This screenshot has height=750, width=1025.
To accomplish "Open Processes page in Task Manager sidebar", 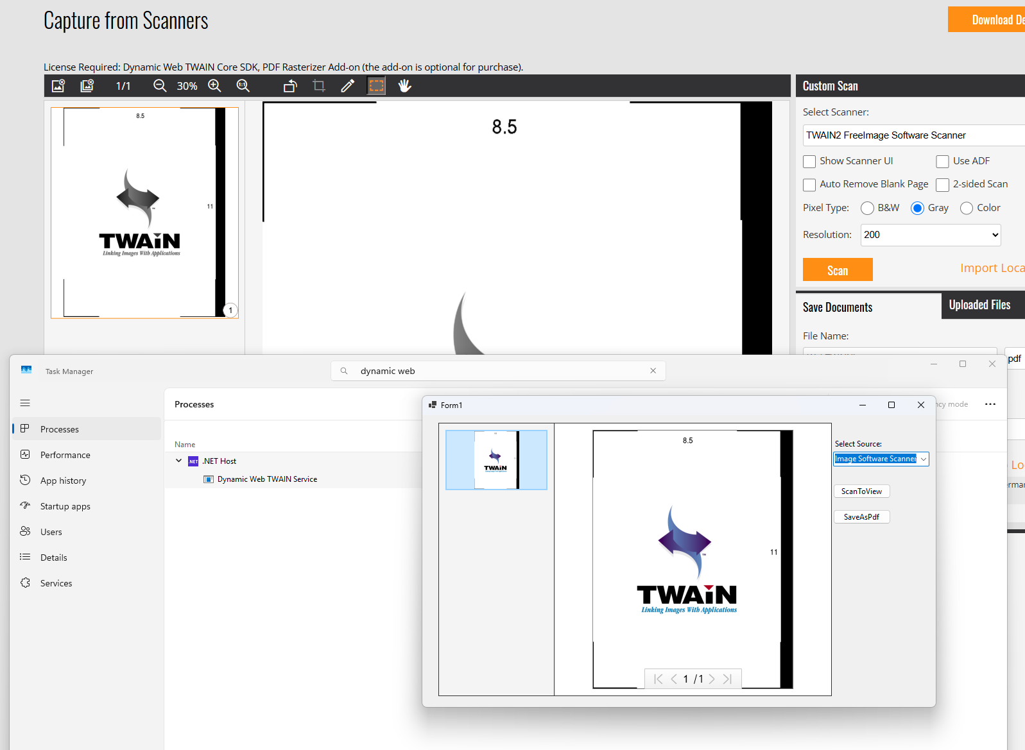I will 87,429.
